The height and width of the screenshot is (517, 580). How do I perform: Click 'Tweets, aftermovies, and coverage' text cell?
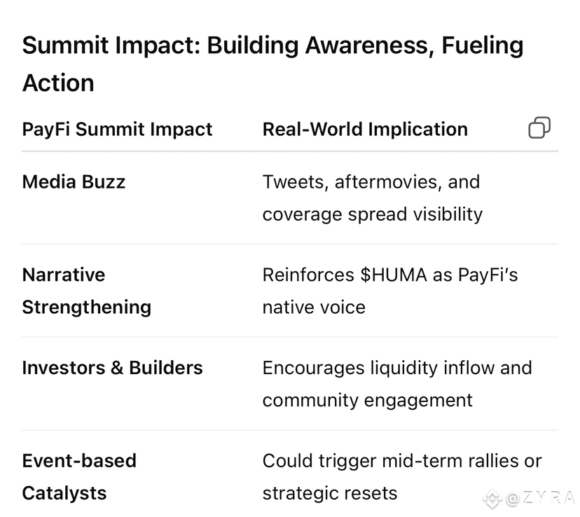click(373, 198)
